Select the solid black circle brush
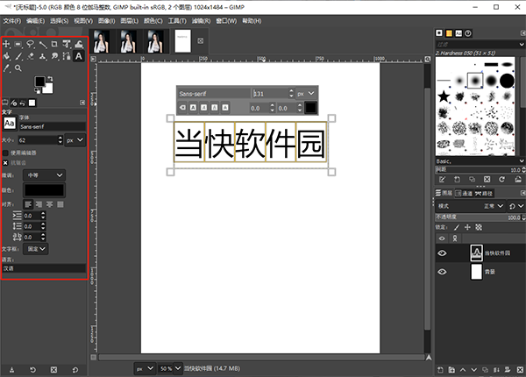526x377 pixels. pyautogui.click(x=507, y=81)
